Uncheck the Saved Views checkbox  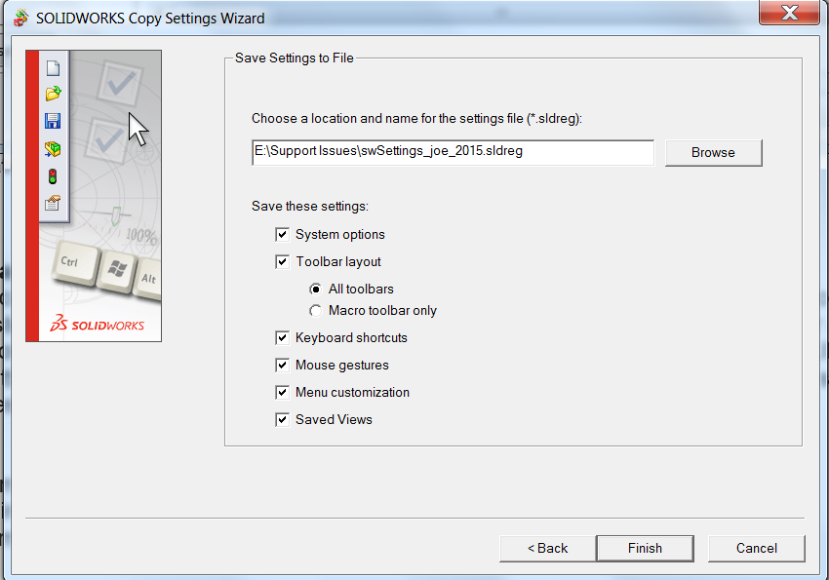pyautogui.click(x=282, y=419)
